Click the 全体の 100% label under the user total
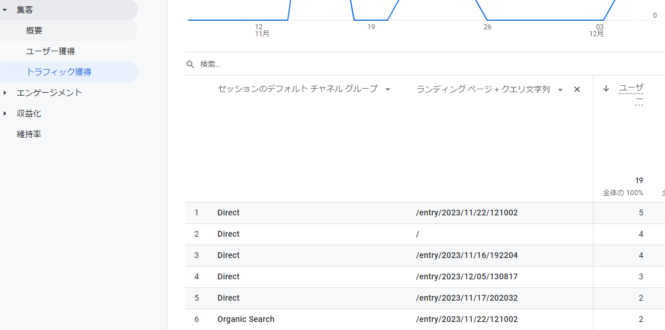The height and width of the screenshot is (330, 665). [x=623, y=193]
